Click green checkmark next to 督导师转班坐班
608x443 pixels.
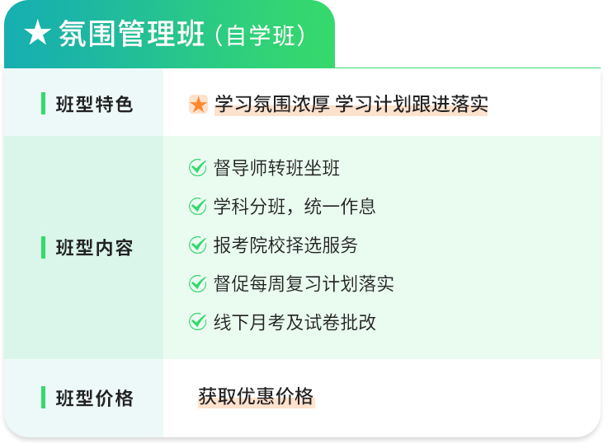pyautogui.click(x=198, y=168)
